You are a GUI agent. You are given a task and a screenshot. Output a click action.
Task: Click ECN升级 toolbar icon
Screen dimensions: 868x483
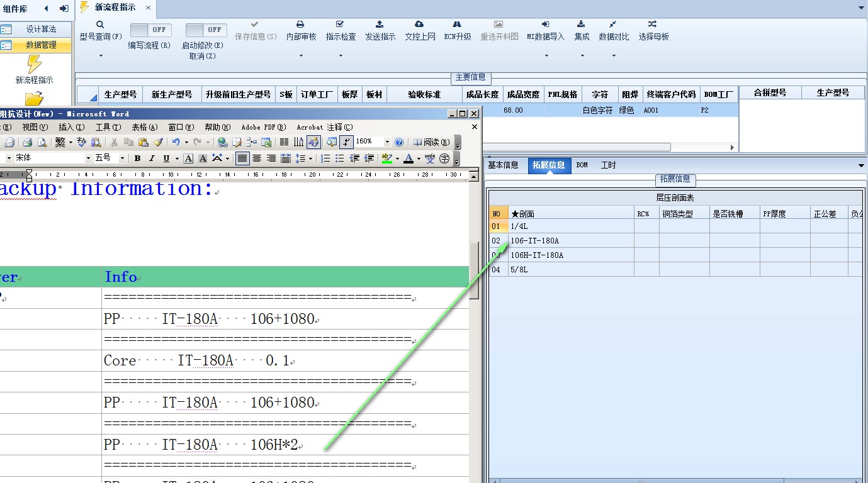[458, 30]
